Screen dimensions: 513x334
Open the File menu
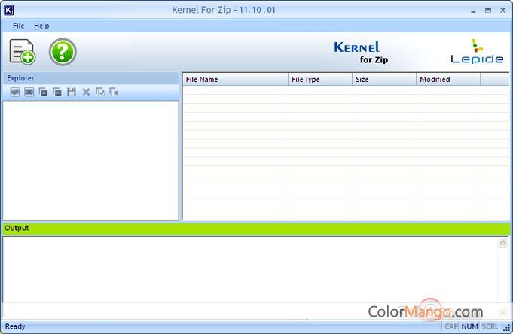pos(18,26)
